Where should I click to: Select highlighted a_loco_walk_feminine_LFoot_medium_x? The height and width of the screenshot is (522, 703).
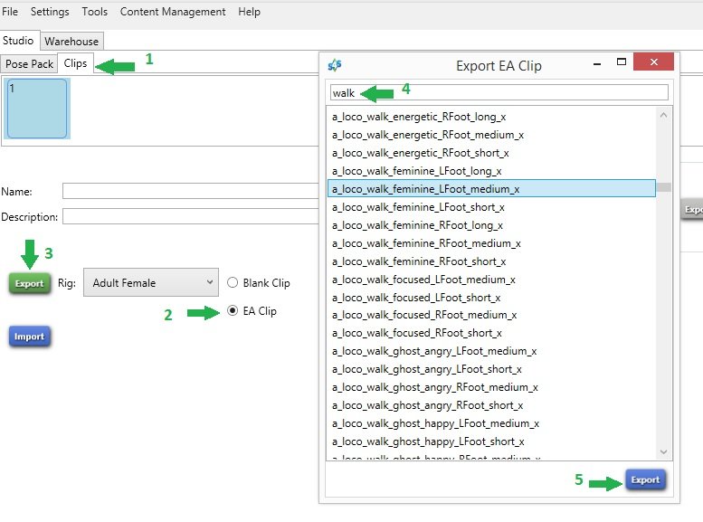491,189
